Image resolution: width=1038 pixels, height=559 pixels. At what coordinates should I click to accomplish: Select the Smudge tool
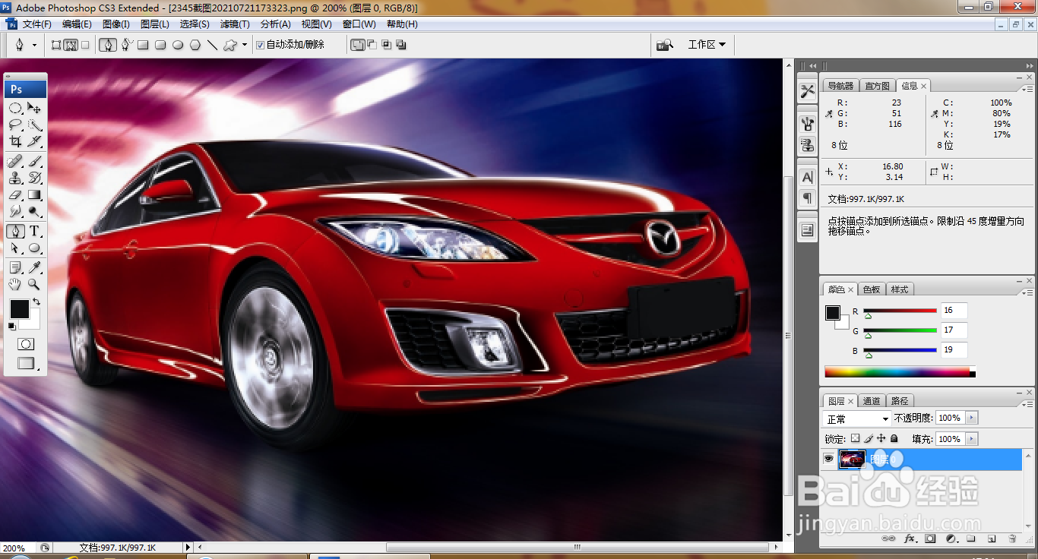click(x=15, y=211)
